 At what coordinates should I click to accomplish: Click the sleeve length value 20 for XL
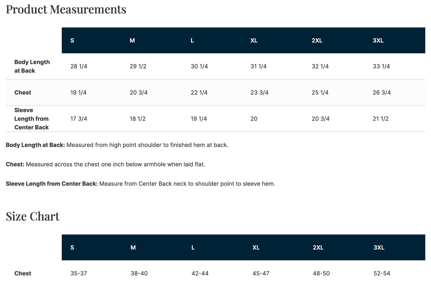pos(254,119)
